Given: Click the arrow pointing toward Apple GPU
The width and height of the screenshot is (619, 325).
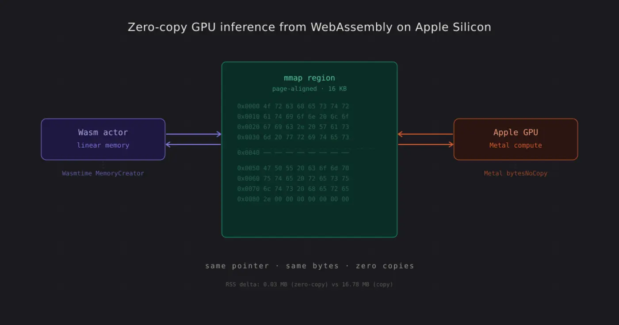Looking at the screenshot, I should coord(424,145).
